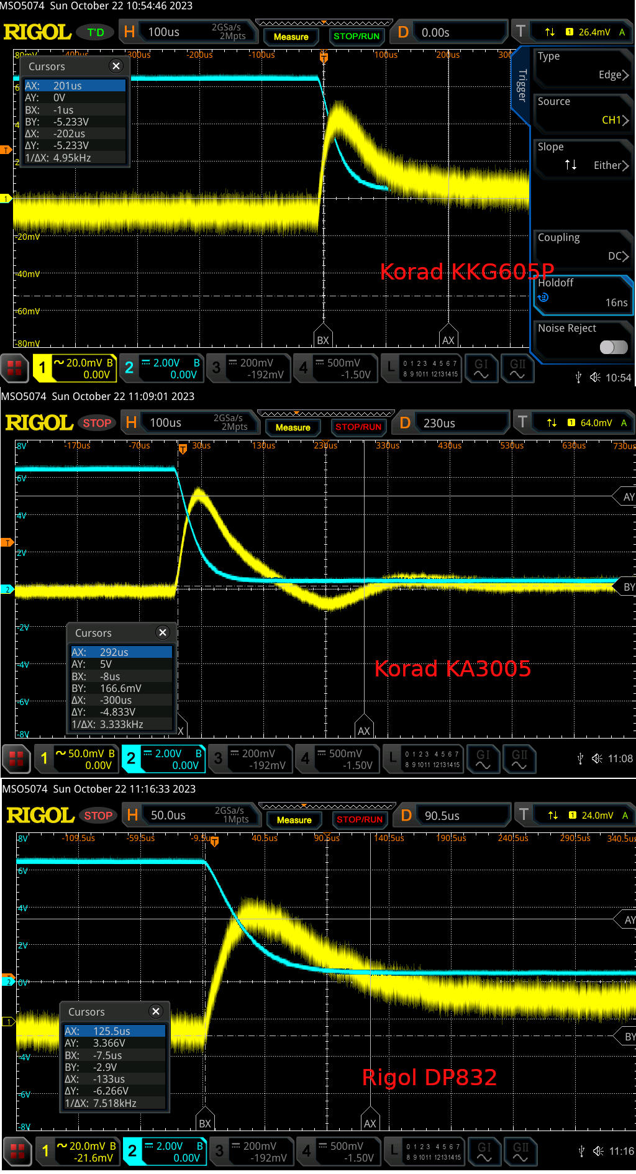
Task: Open horizontal timebase 50.0us setting
Action: tap(191, 815)
